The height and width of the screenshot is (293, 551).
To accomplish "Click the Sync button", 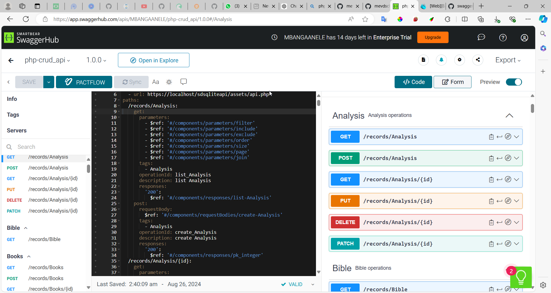I will point(131,82).
